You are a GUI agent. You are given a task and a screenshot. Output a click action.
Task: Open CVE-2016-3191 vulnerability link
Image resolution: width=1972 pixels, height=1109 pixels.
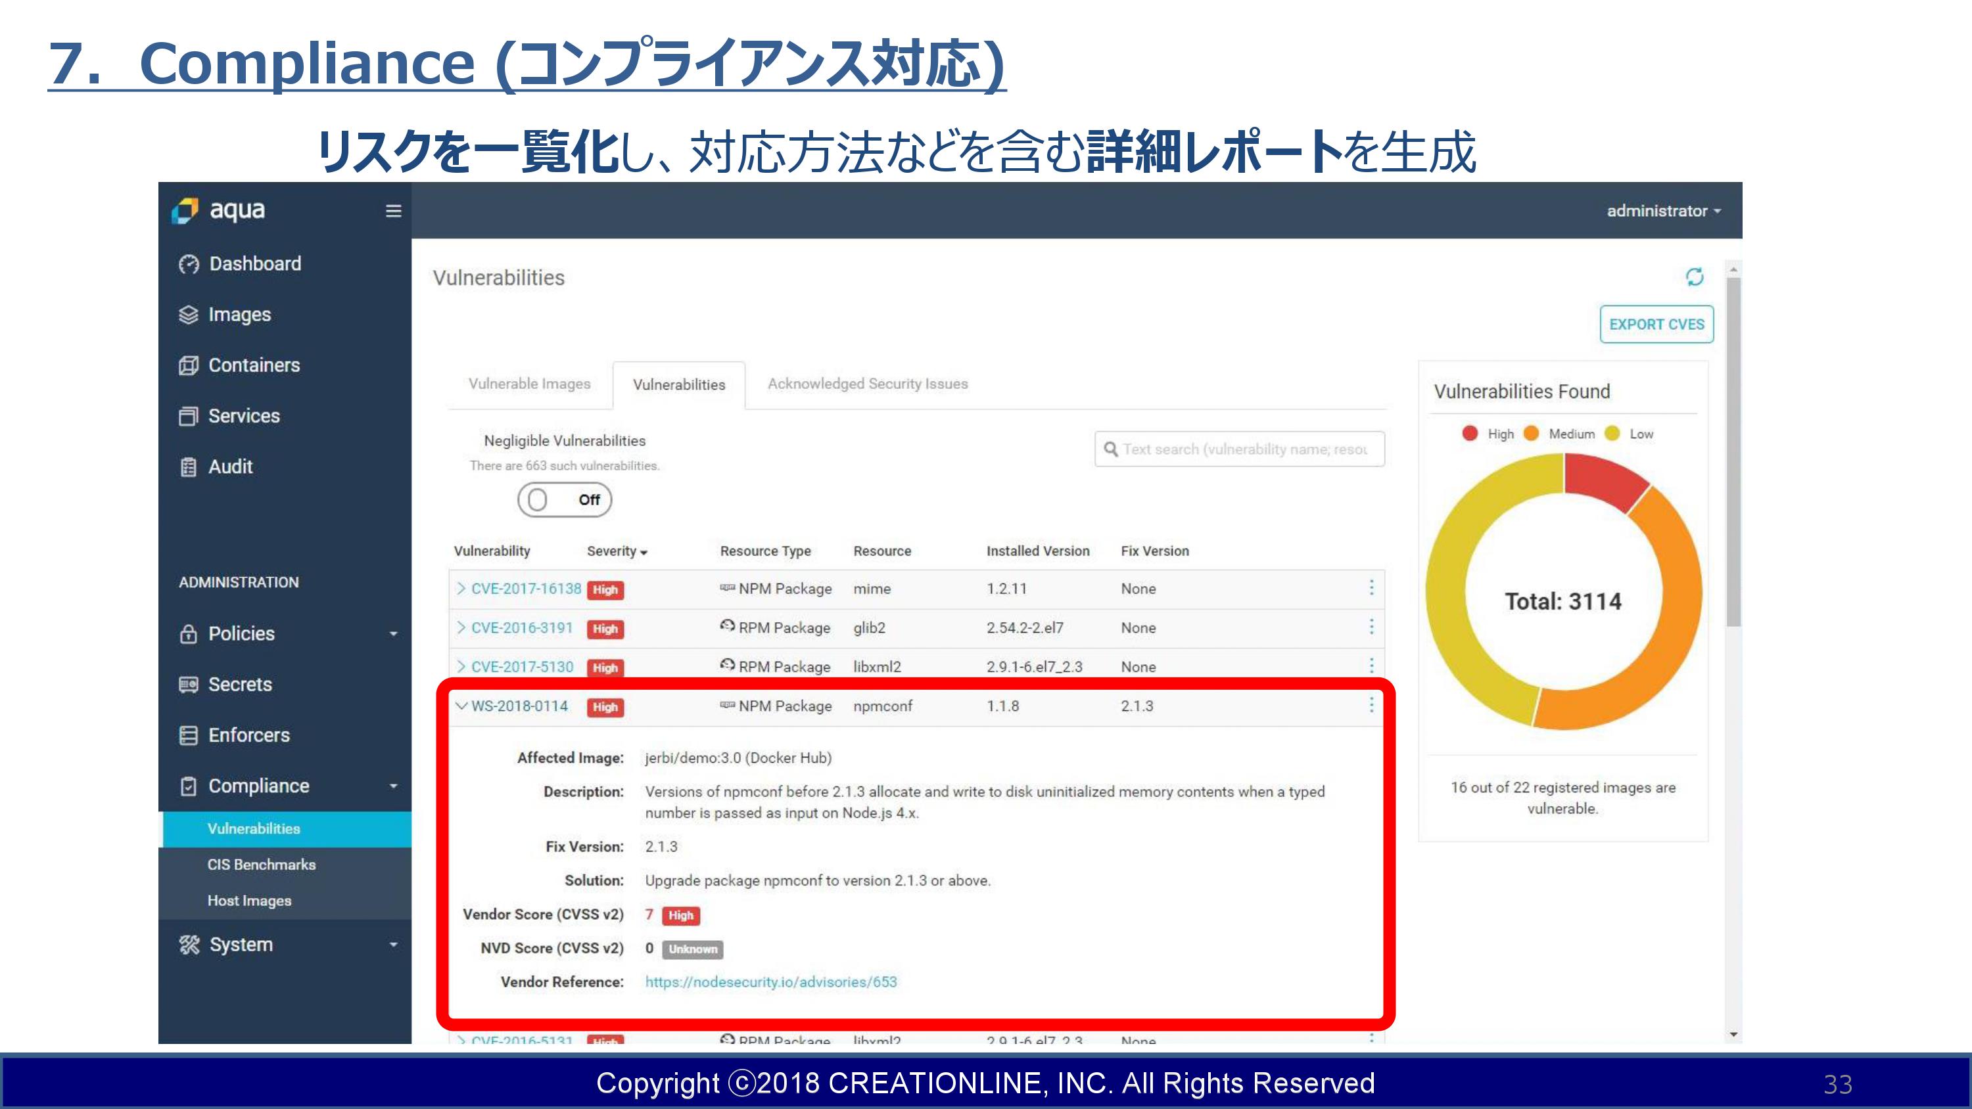[521, 627]
